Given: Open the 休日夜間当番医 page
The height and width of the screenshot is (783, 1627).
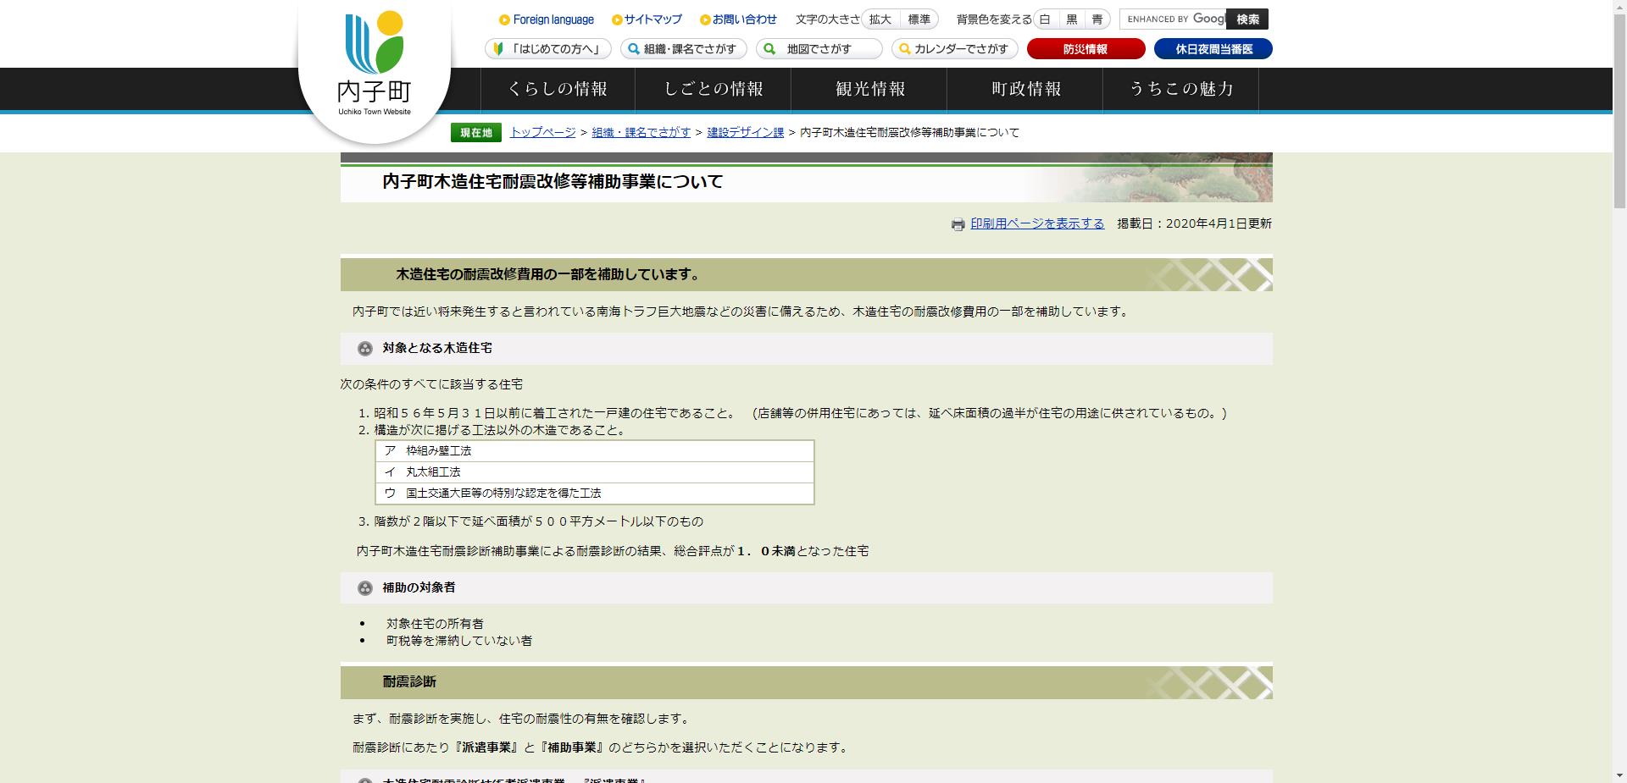Looking at the screenshot, I should click(x=1213, y=48).
